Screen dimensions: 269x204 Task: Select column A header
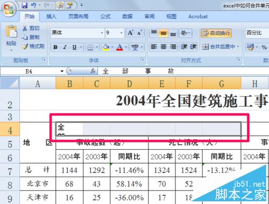38,84
